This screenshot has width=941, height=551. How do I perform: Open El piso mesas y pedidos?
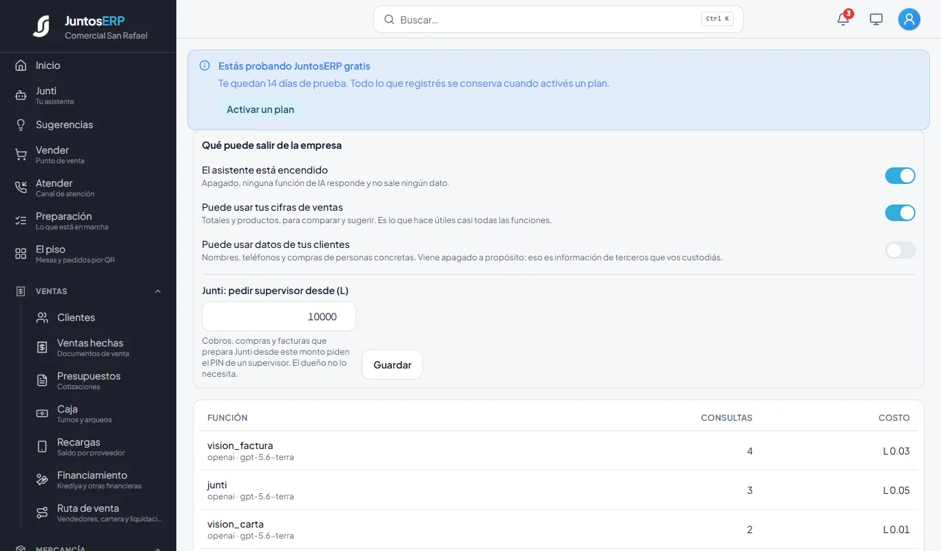88,254
